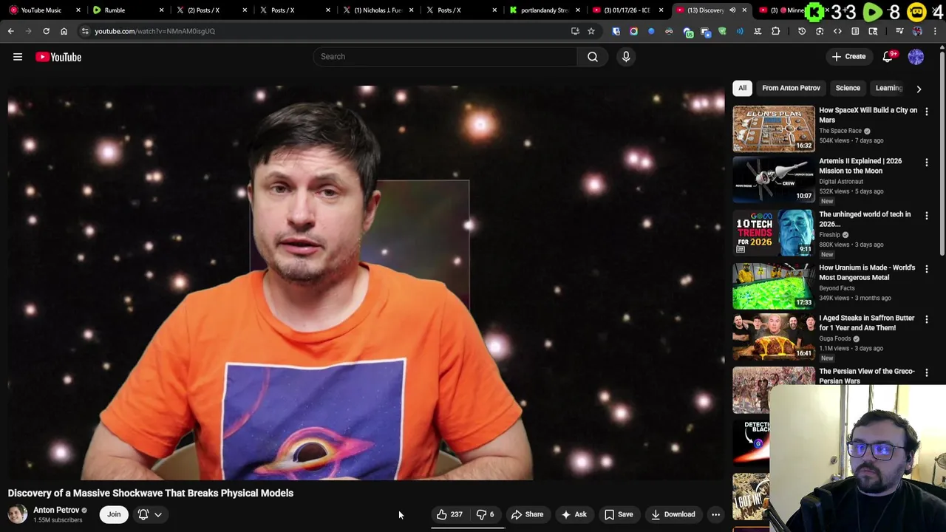Open the more actions menu beside Download
Image resolution: width=946 pixels, height=532 pixels.
click(x=715, y=514)
